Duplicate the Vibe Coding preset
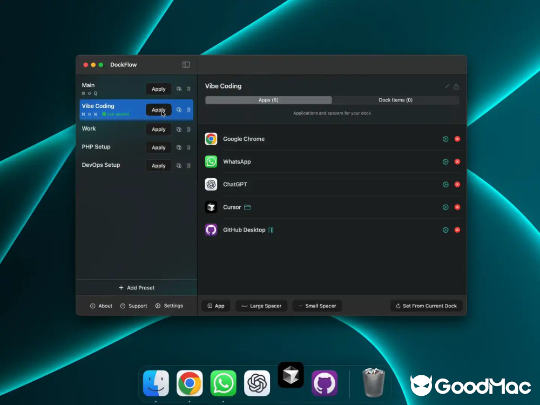This screenshot has width=540, height=405. [x=179, y=110]
